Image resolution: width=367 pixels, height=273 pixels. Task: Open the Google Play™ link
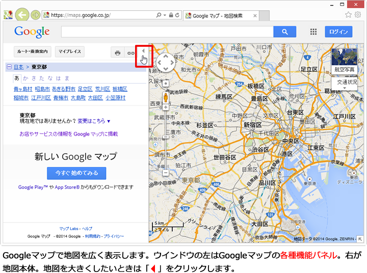[x=33, y=187]
